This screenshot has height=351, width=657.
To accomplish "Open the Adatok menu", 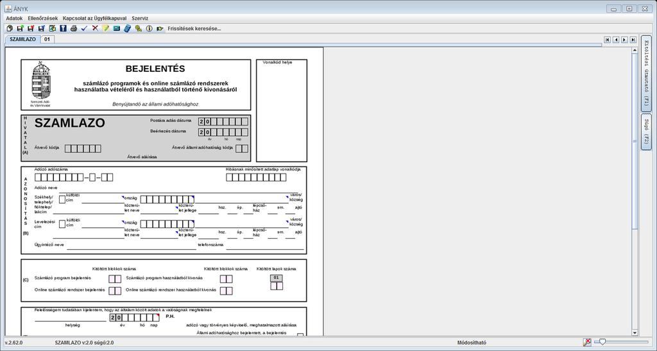I will click(14, 19).
